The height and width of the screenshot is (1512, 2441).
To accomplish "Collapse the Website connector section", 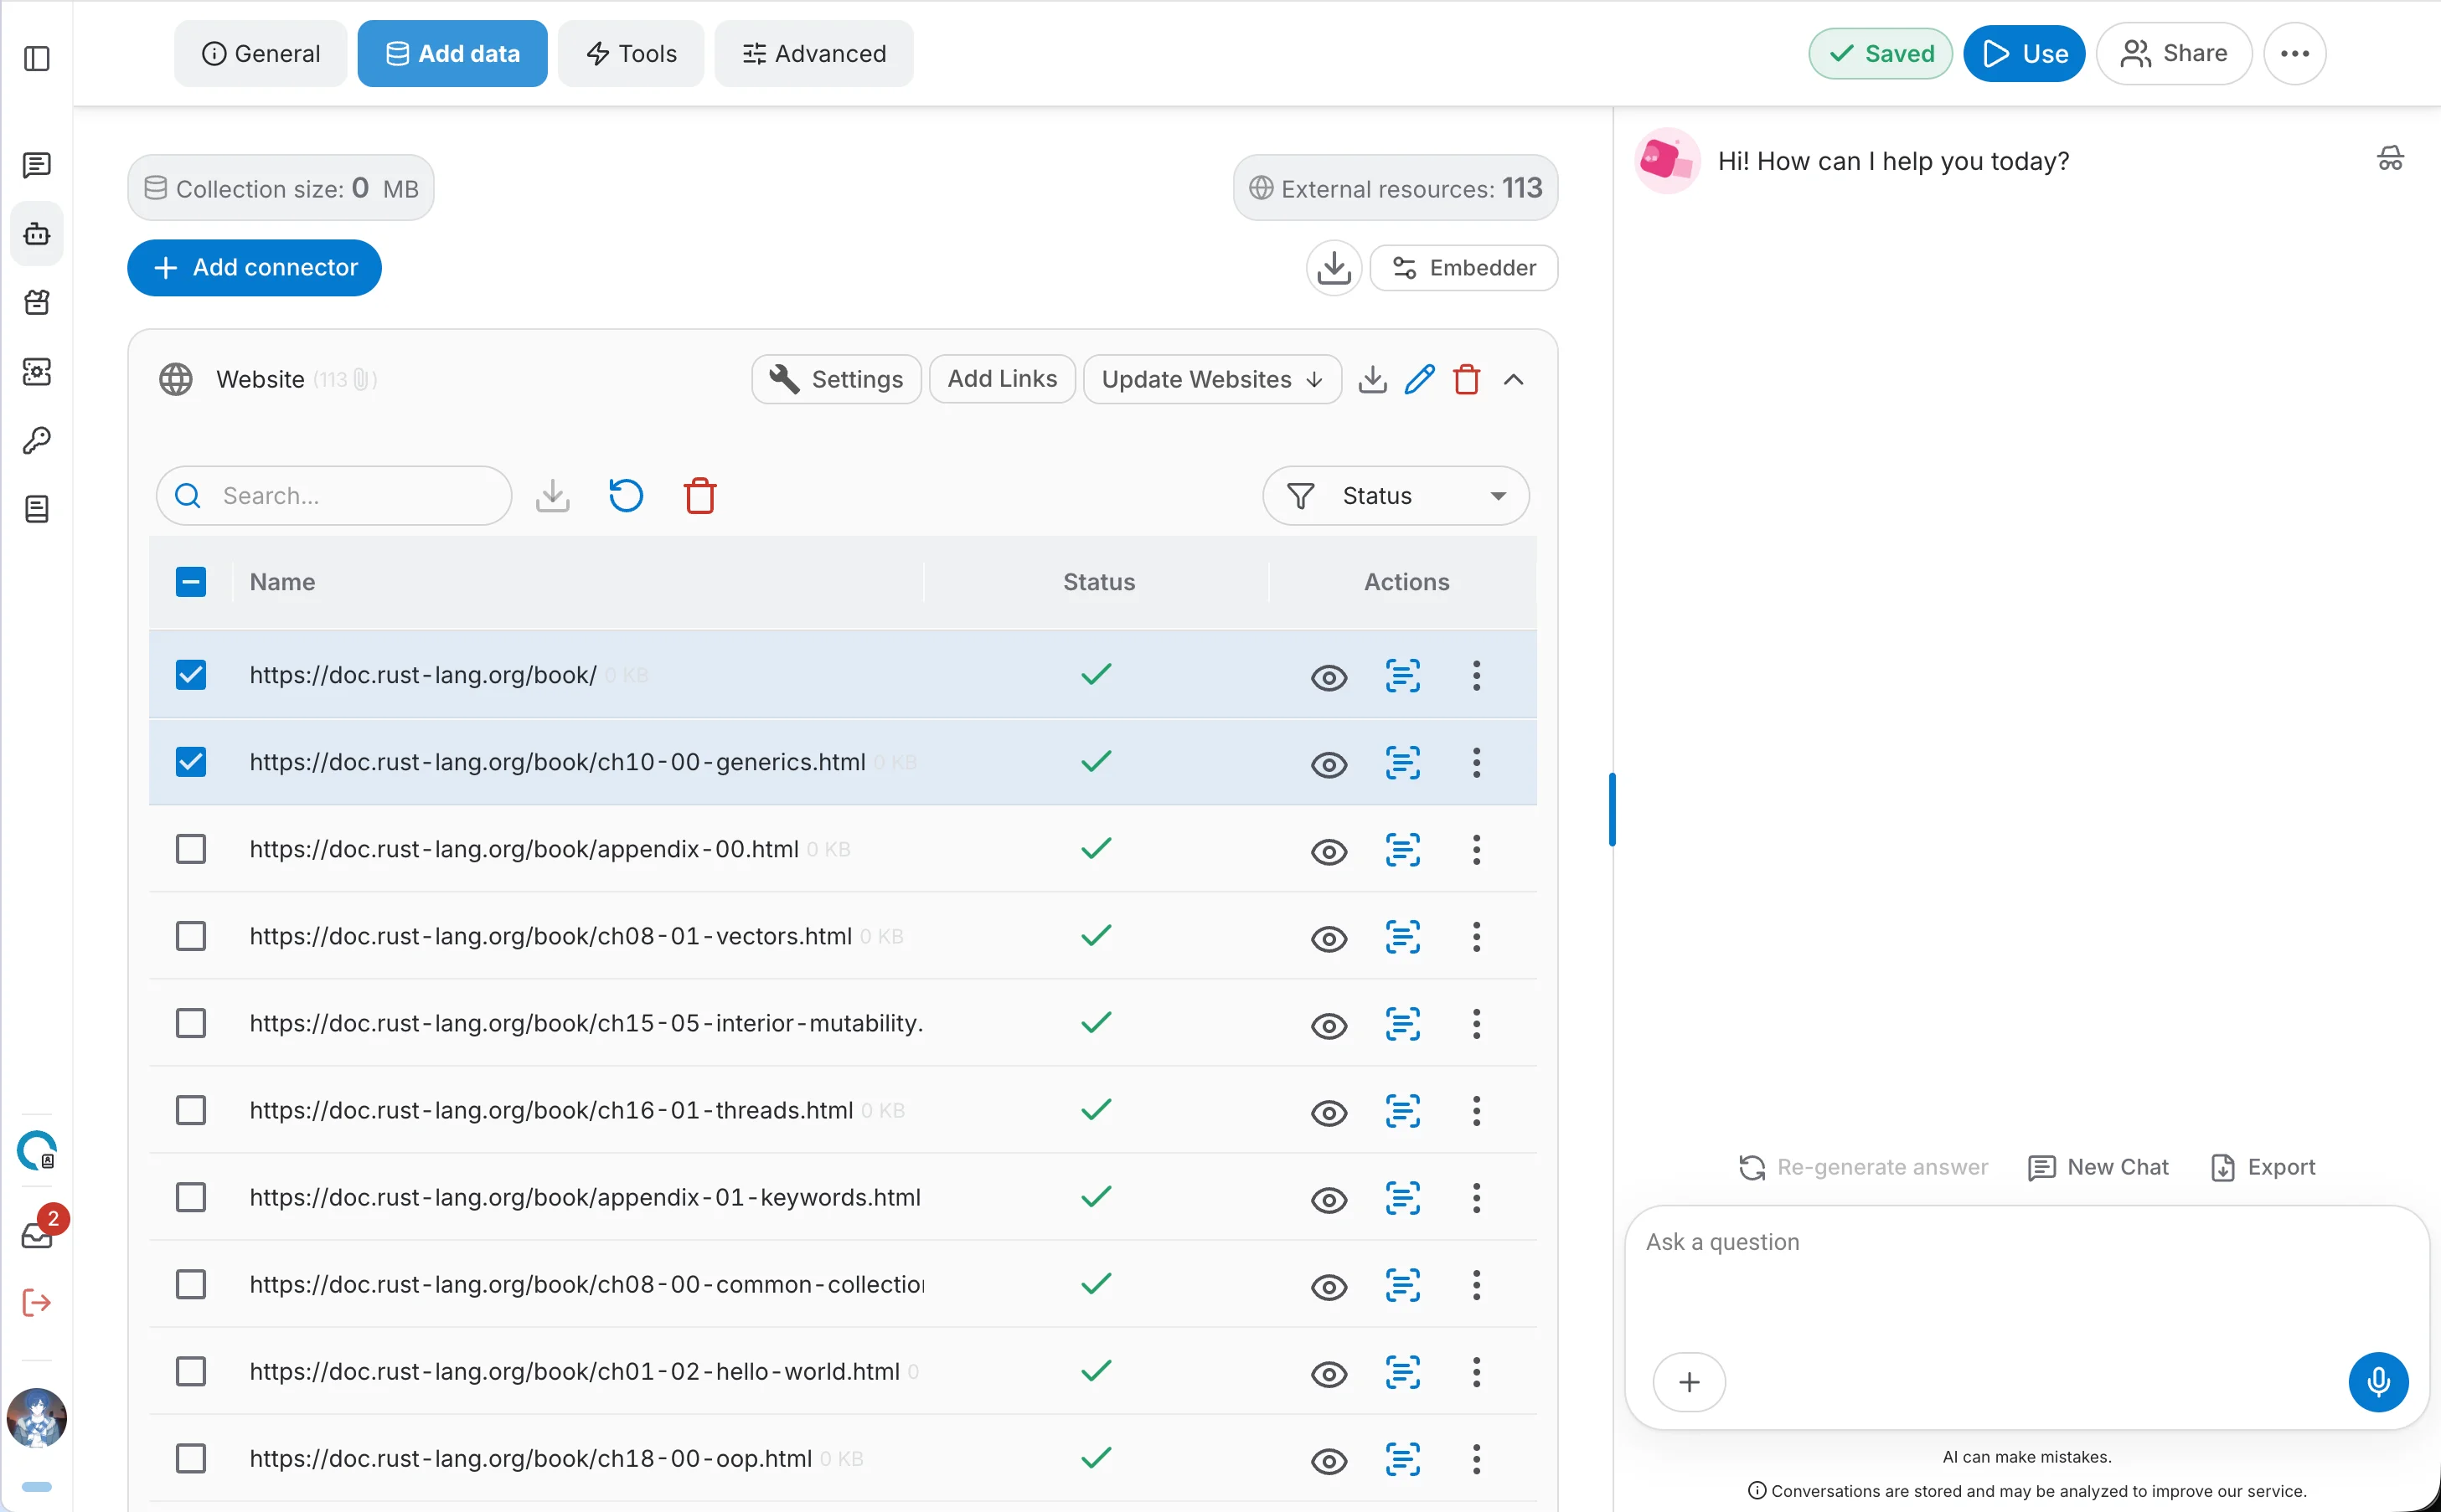I will [x=1514, y=379].
